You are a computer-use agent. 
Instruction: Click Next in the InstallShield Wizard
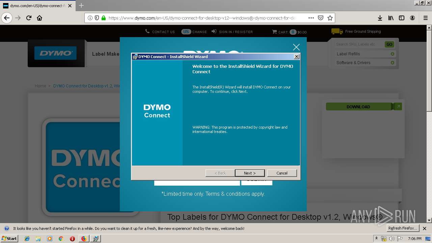(250, 173)
